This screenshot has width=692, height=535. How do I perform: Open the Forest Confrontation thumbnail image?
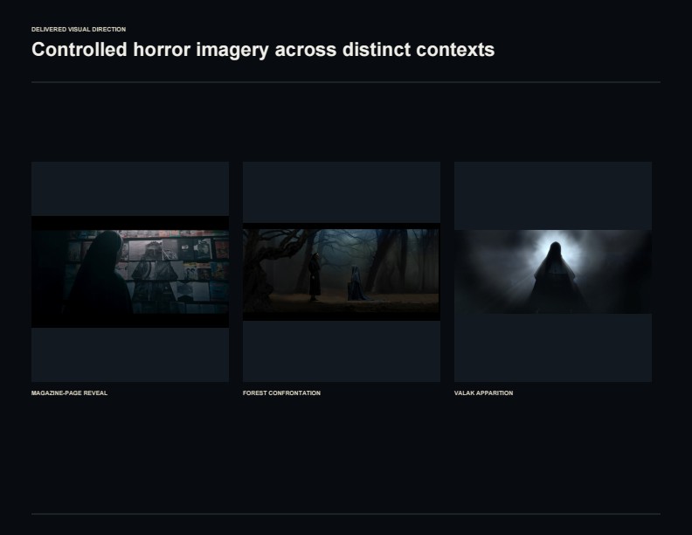coord(341,272)
